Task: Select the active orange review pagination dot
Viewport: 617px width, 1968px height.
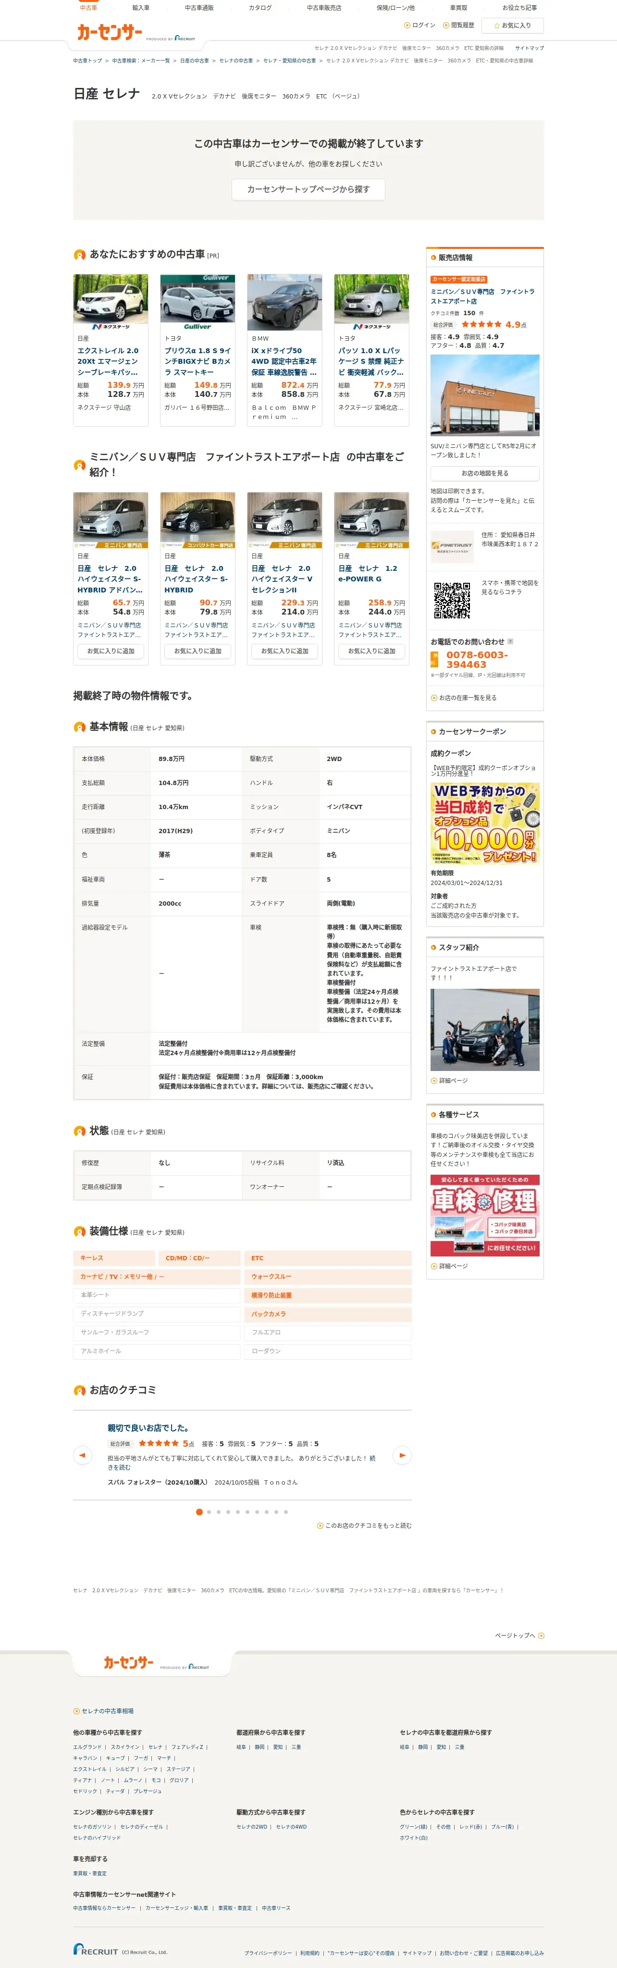Action: 199,1512
